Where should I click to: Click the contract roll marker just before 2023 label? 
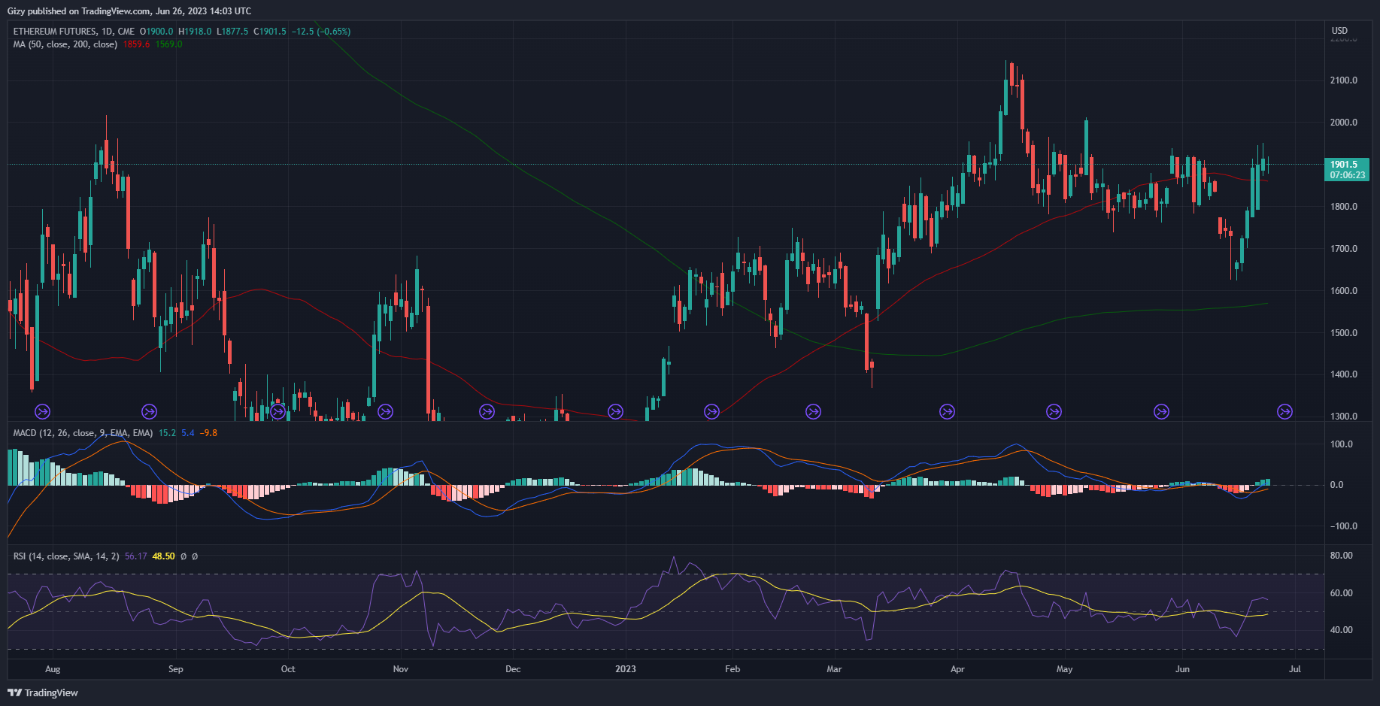pyautogui.click(x=615, y=411)
